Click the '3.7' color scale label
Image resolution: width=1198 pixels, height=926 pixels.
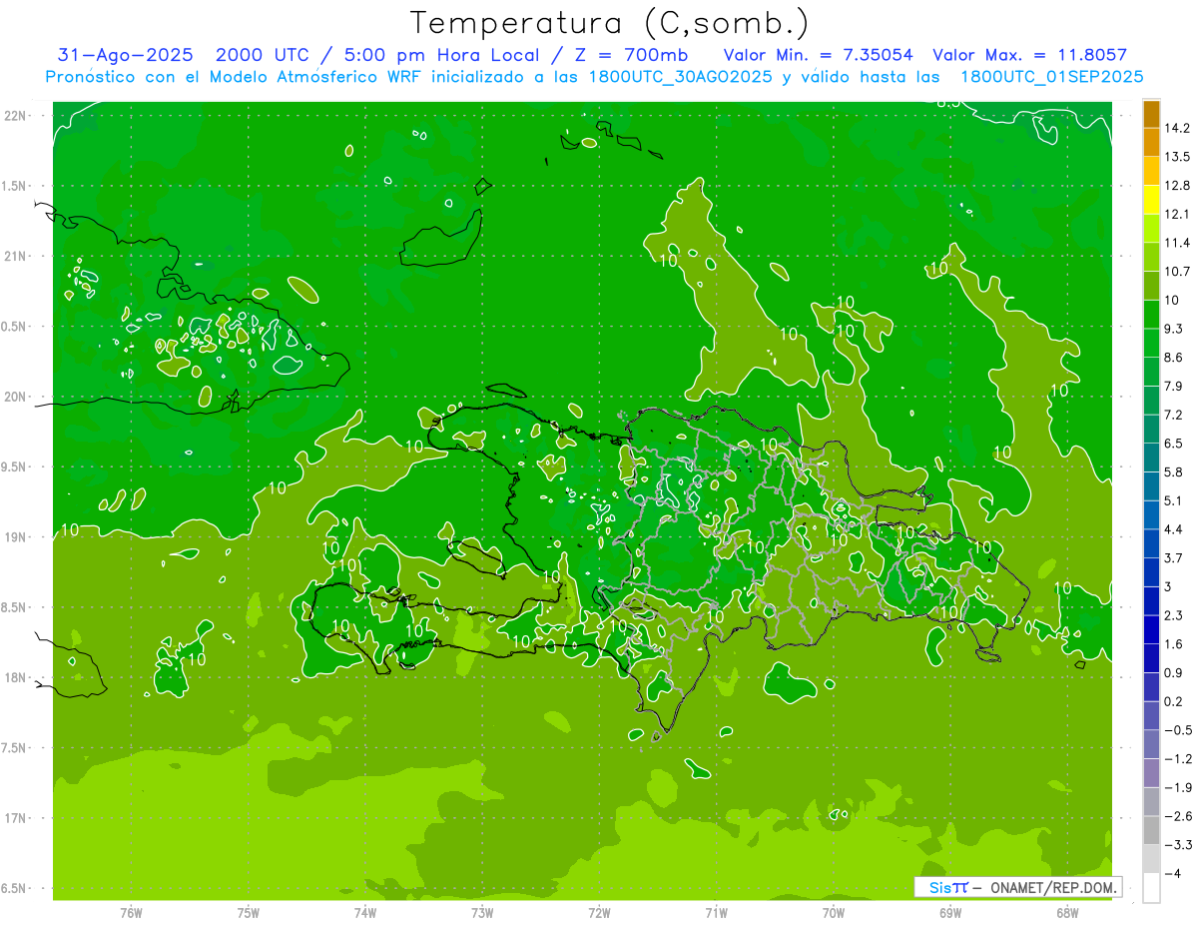coord(1174,557)
